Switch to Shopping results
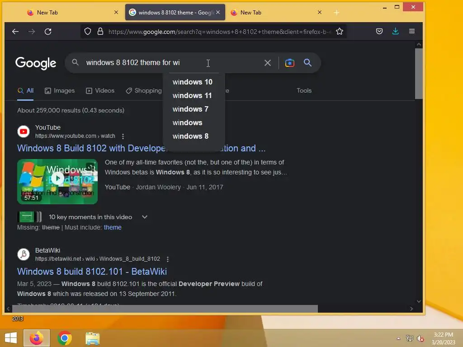 click(x=144, y=90)
